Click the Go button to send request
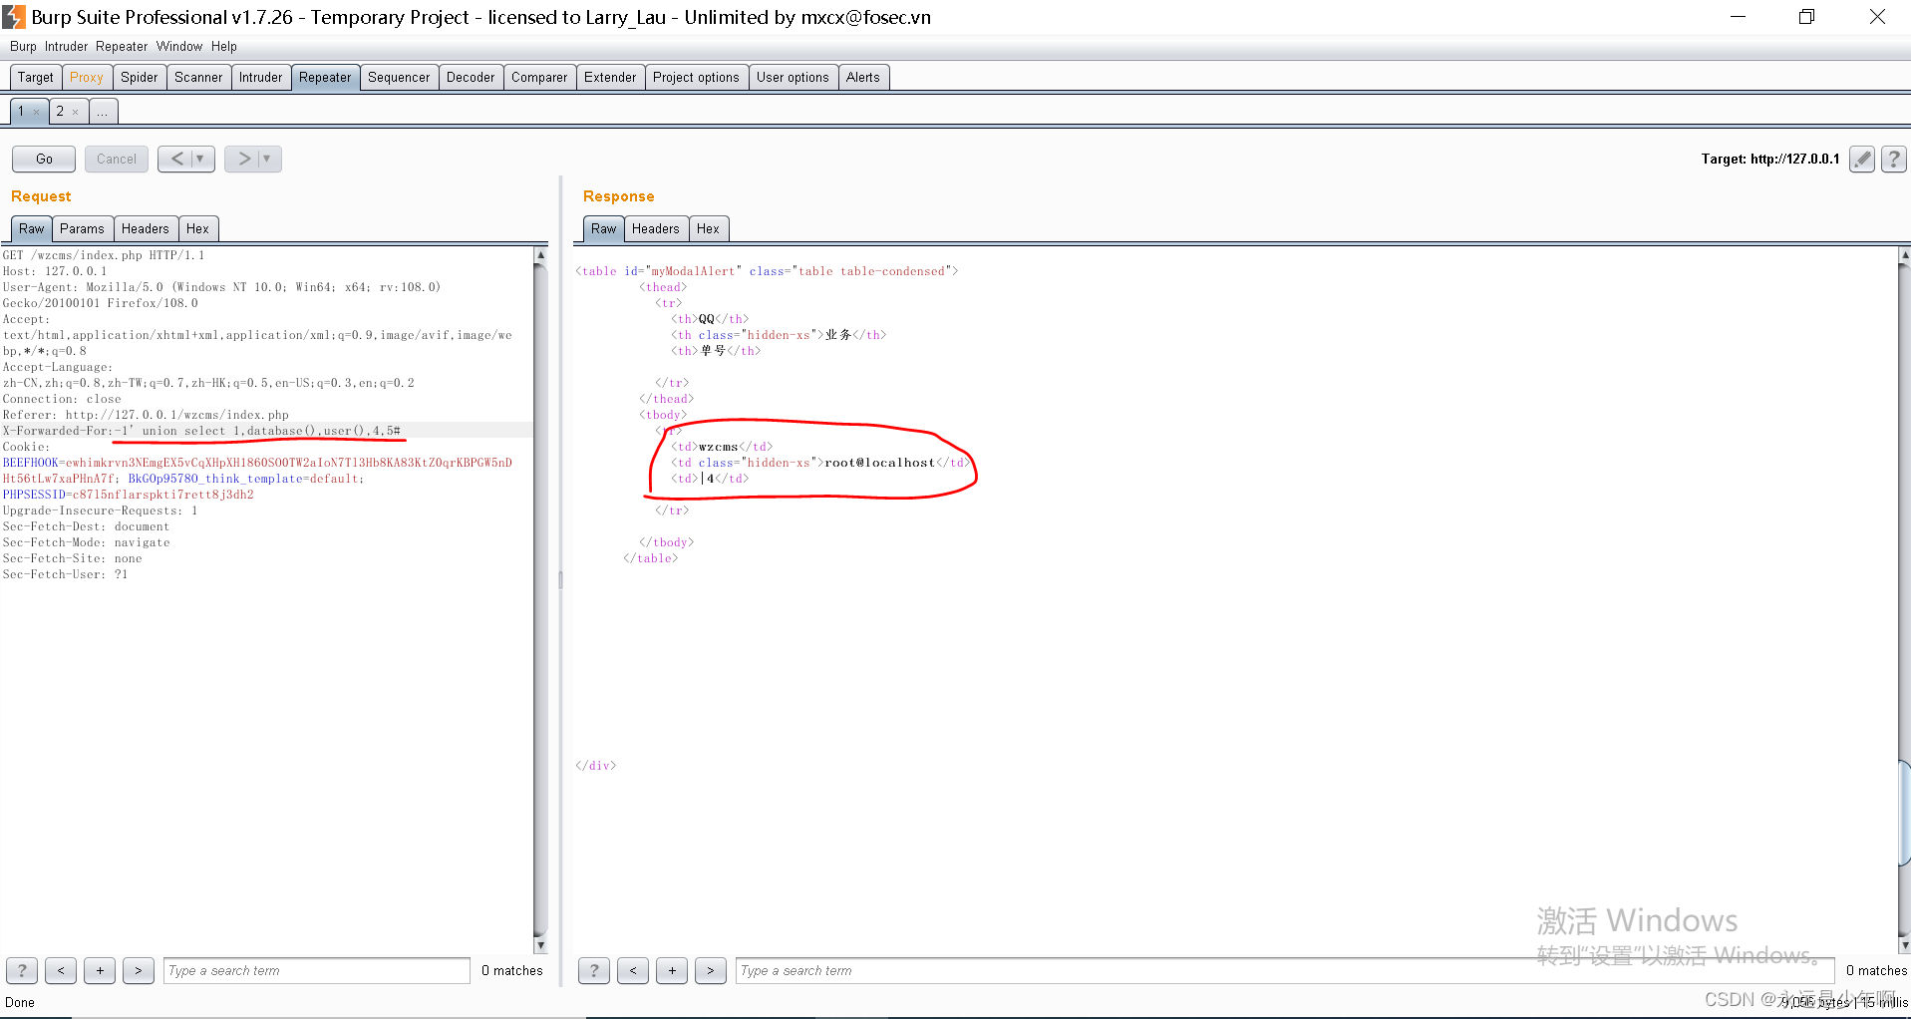Screen dimensions: 1911x1019 point(44,159)
